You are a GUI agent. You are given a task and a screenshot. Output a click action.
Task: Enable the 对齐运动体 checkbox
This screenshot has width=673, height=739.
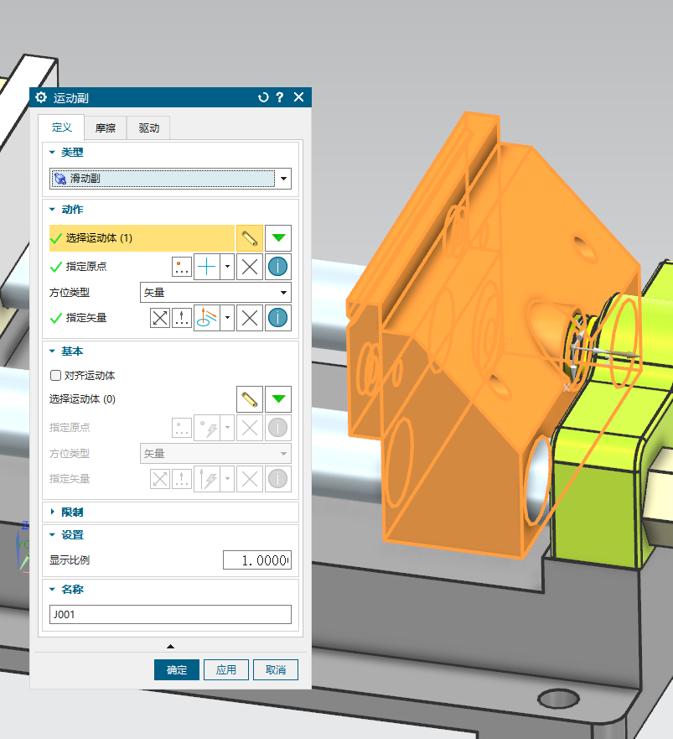point(56,376)
